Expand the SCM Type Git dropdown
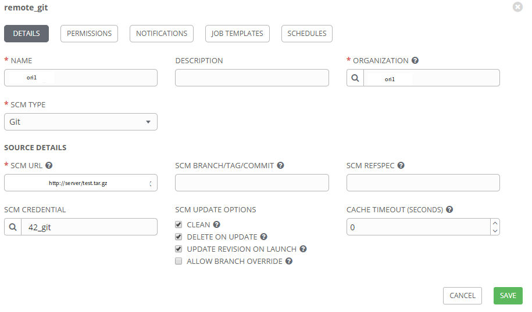The image size is (532, 312). click(x=81, y=122)
